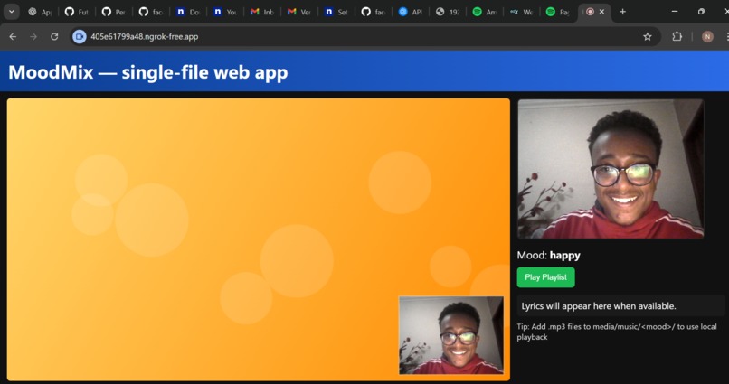The width and height of the screenshot is (729, 384).
Task: Open the browser extensions menu
Action: pyautogui.click(x=677, y=37)
